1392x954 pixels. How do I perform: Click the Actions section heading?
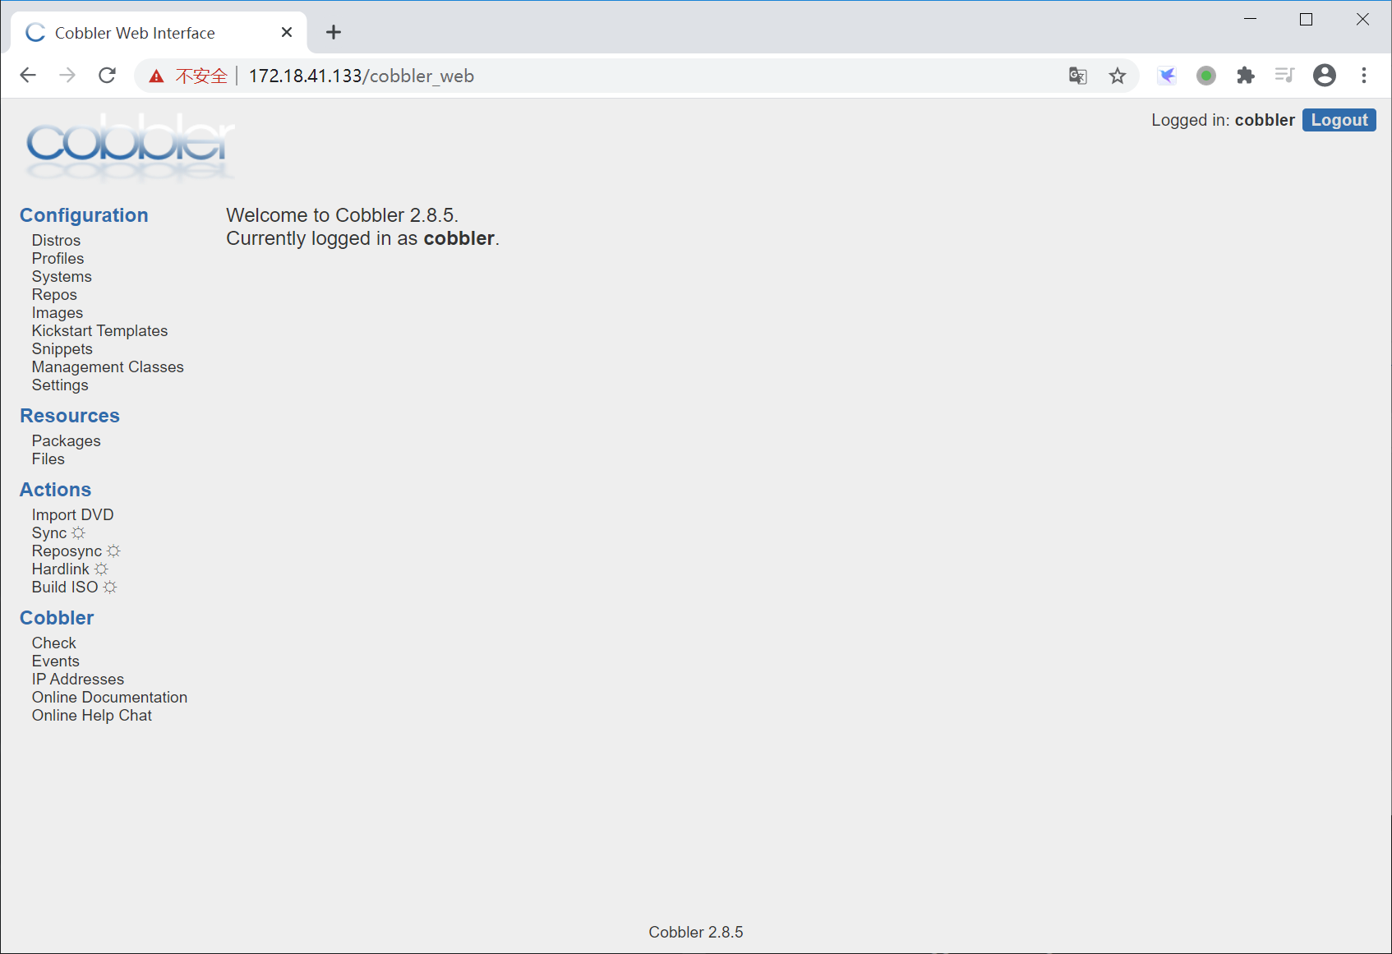[56, 490]
